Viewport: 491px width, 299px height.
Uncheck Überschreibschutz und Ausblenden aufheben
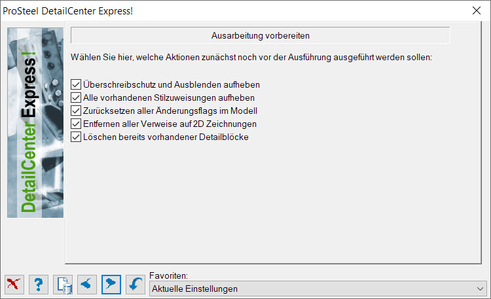tap(76, 84)
